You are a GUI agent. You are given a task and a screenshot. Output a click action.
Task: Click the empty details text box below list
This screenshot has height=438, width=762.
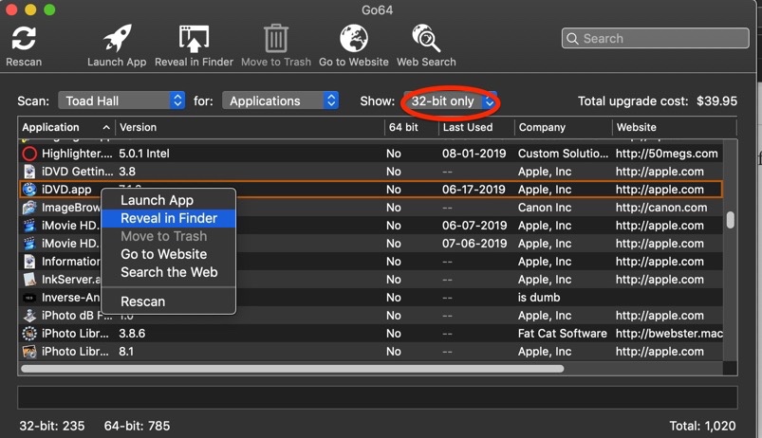tap(377, 397)
